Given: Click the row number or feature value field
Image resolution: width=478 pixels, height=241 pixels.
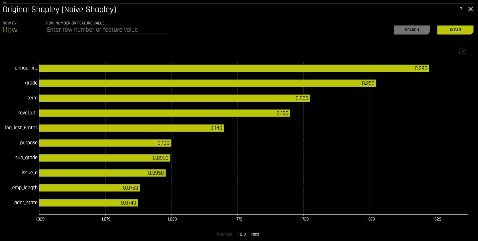Looking at the screenshot, I should (108, 30).
